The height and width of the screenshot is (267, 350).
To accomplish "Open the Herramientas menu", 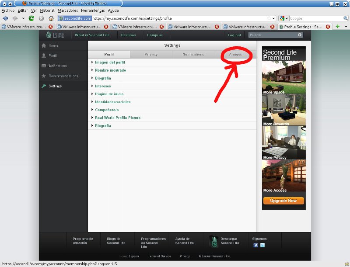I will 93,10.
